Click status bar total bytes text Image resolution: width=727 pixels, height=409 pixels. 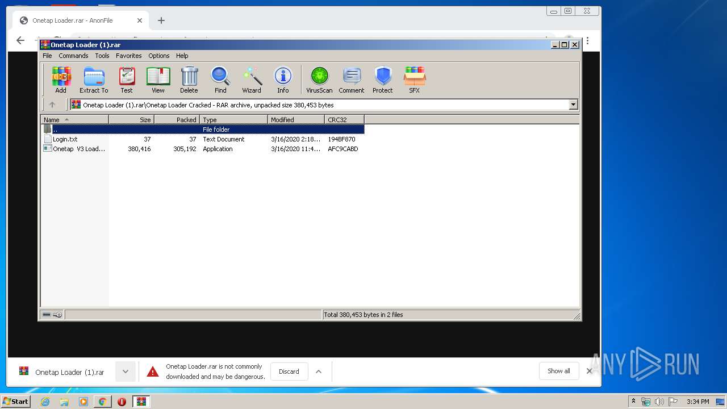point(363,315)
